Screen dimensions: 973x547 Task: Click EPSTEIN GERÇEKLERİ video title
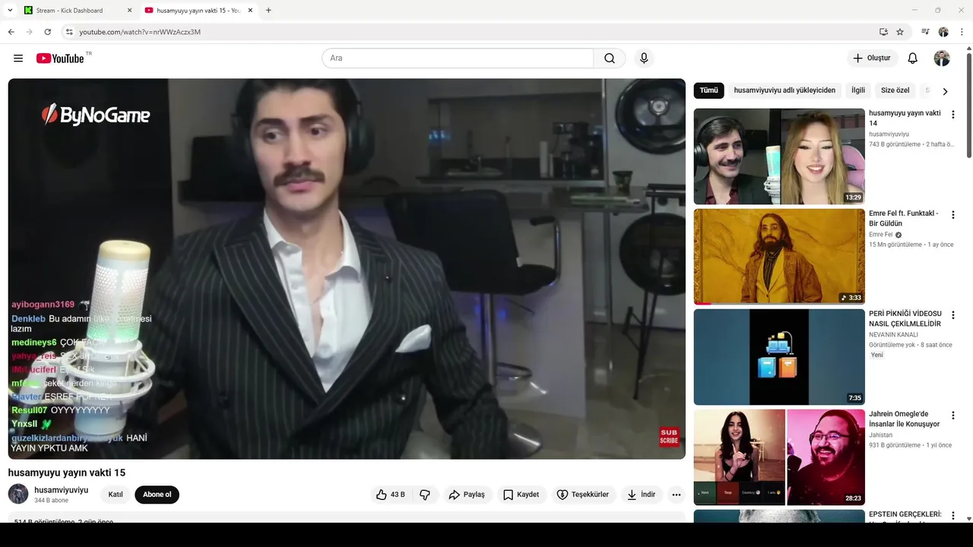coord(905,514)
